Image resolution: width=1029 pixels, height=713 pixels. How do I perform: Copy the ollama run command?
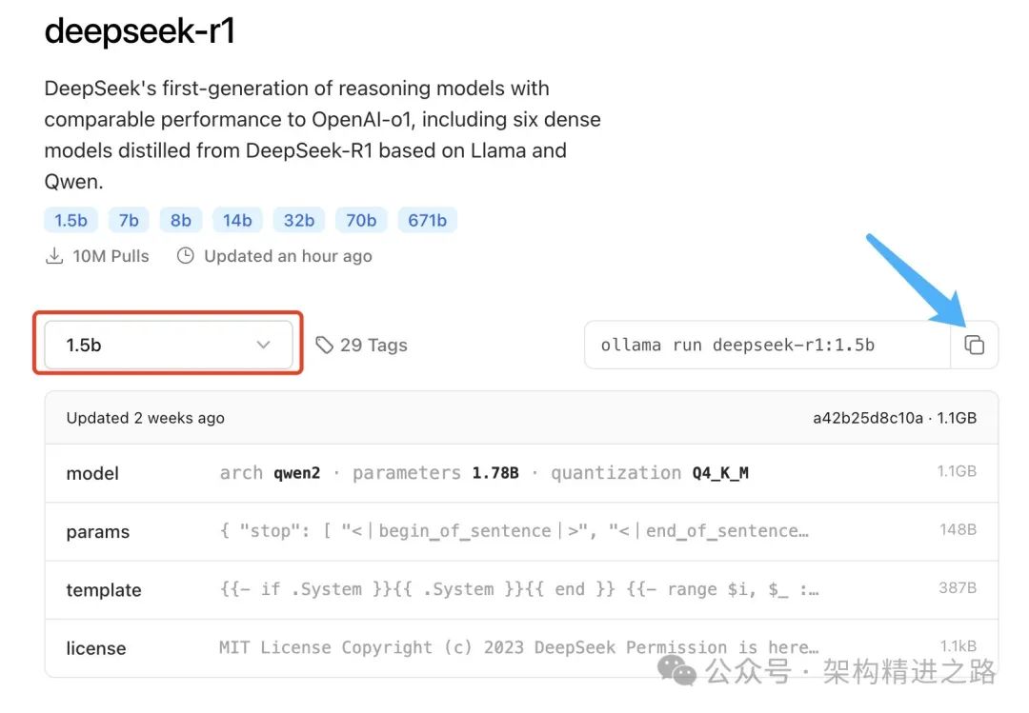tap(974, 345)
